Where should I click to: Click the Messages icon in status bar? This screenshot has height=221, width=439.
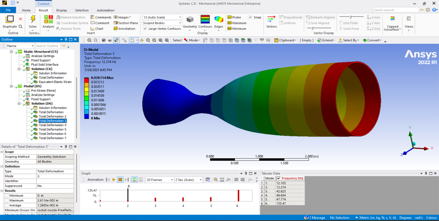coord(306,218)
